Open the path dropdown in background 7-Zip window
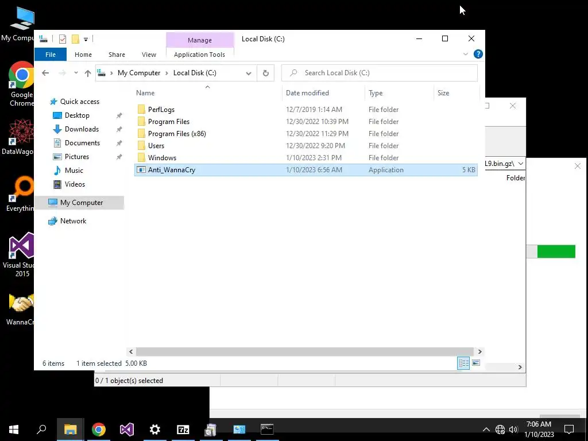Screen dimensions: 588x441 (520, 164)
